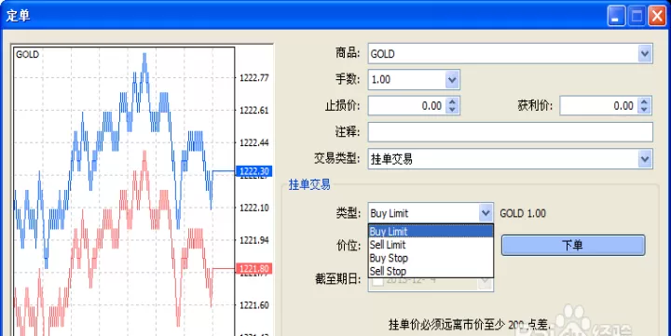Choose Sell Stop from the list

pos(431,271)
